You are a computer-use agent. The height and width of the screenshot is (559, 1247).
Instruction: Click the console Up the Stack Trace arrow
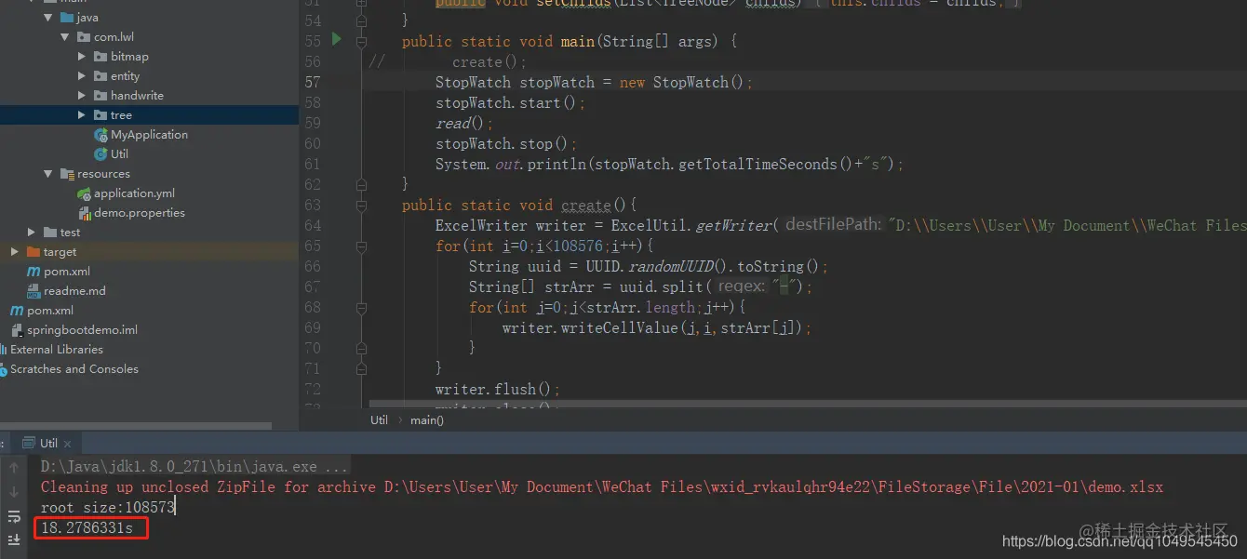tap(14, 468)
